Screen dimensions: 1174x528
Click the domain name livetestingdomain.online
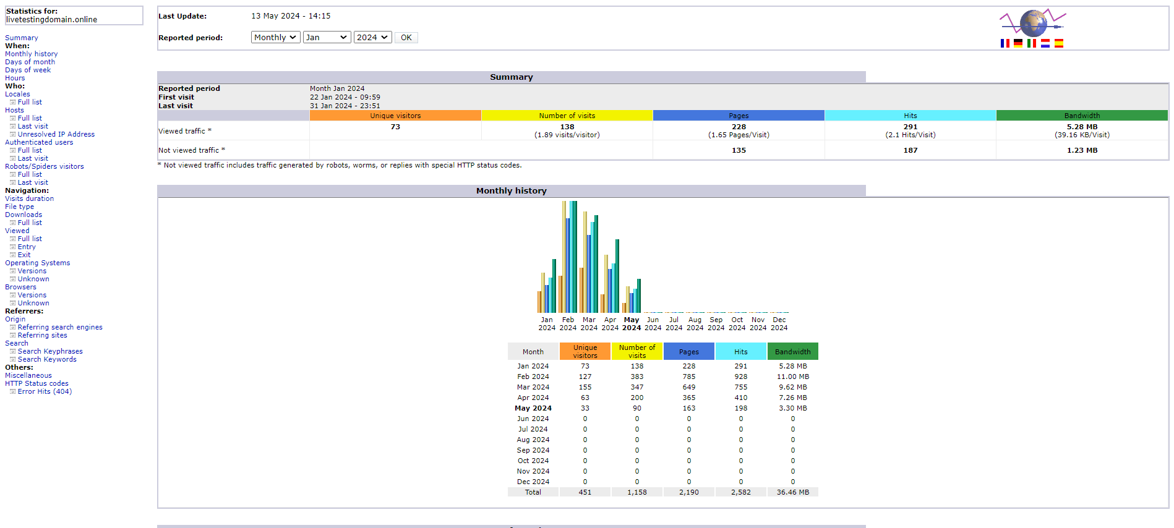(52, 20)
